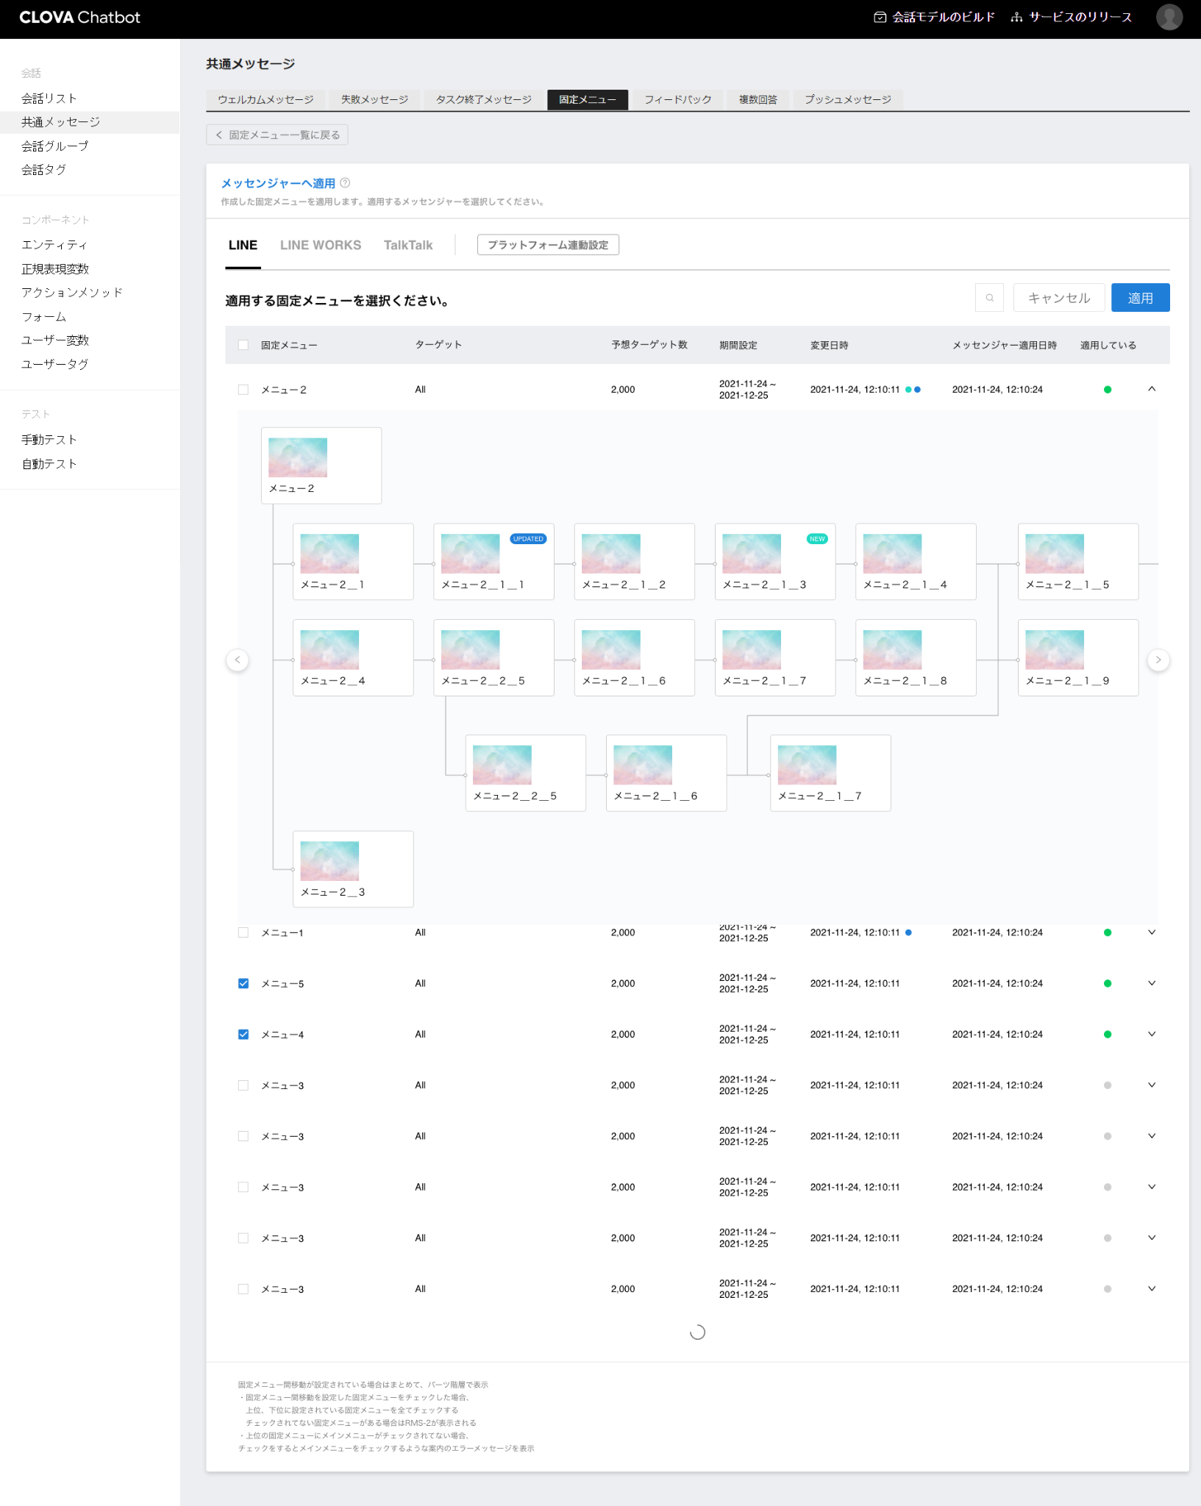
Task: Click the UPDATED badge on メニュー2_1_1
Action: tap(528, 539)
